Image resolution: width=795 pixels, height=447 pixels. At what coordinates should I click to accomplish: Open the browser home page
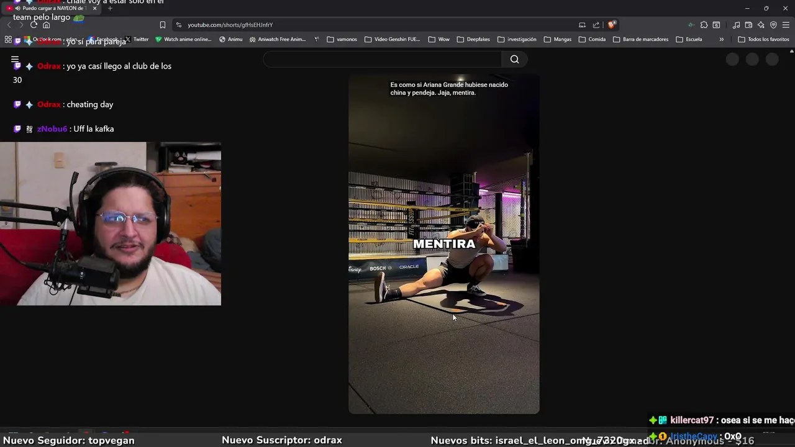[46, 25]
